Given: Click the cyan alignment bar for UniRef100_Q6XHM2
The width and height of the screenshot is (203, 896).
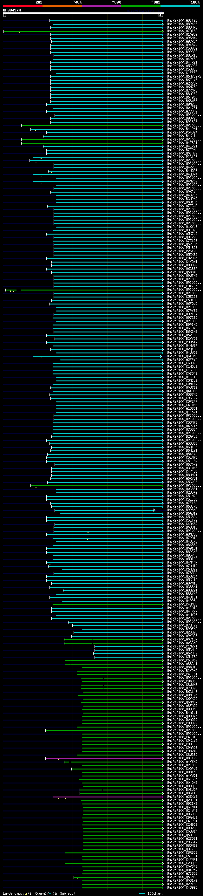Looking at the screenshot, I should 97,356.
